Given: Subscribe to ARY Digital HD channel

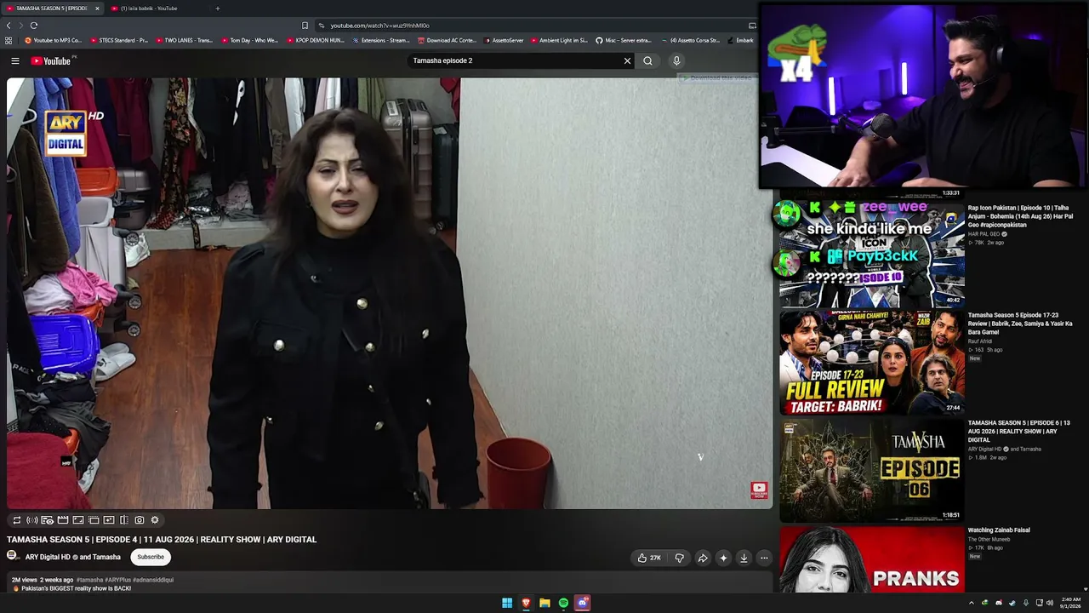Looking at the screenshot, I should (x=151, y=557).
